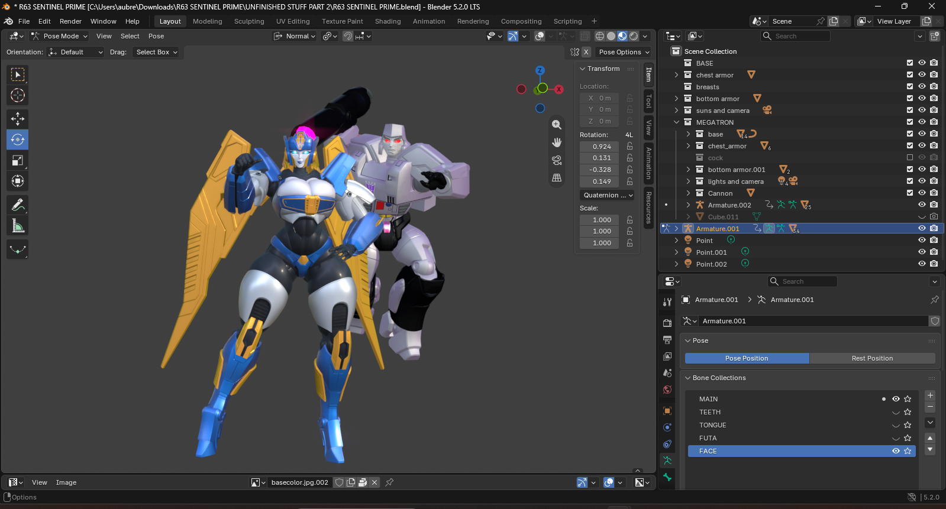946x509 pixels.
Task: Uncheck the BASE collection checkbox
Action: pos(910,63)
